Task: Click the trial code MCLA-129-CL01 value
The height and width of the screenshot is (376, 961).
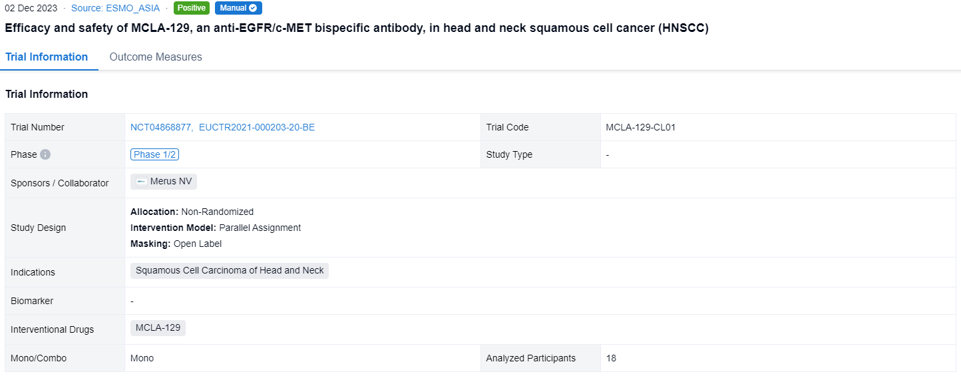Action: pyautogui.click(x=640, y=127)
